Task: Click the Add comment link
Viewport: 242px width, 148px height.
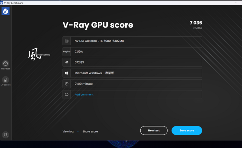Action: (84, 95)
